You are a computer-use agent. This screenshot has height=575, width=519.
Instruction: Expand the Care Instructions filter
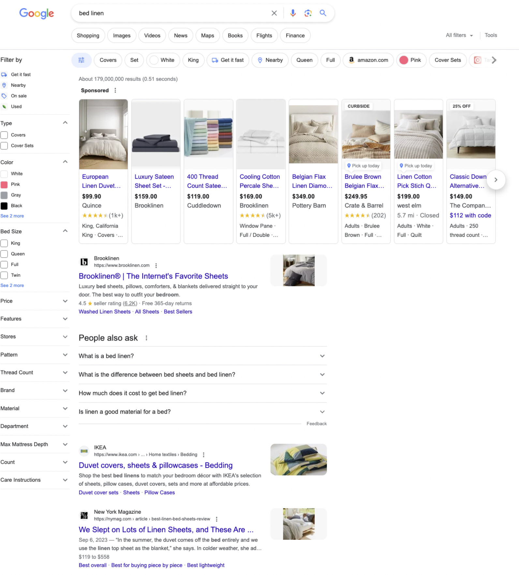[x=35, y=480]
